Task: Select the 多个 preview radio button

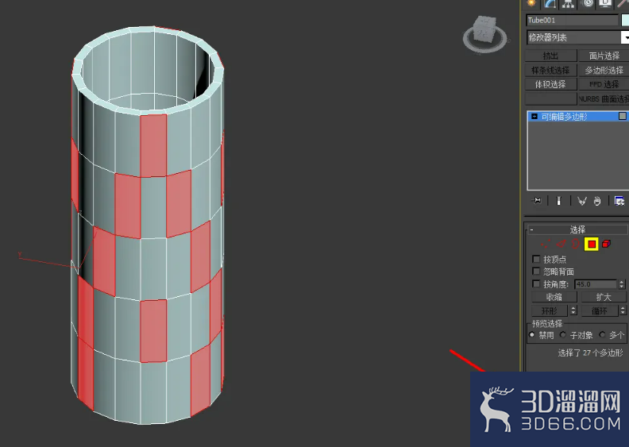Action: 602,335
